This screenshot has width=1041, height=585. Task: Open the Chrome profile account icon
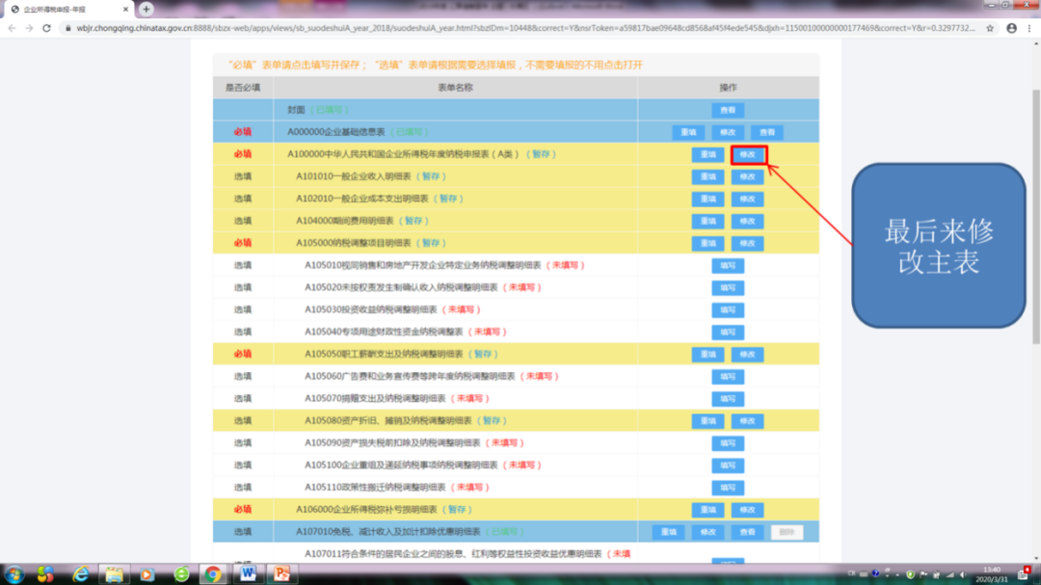tap(1011, 29)
